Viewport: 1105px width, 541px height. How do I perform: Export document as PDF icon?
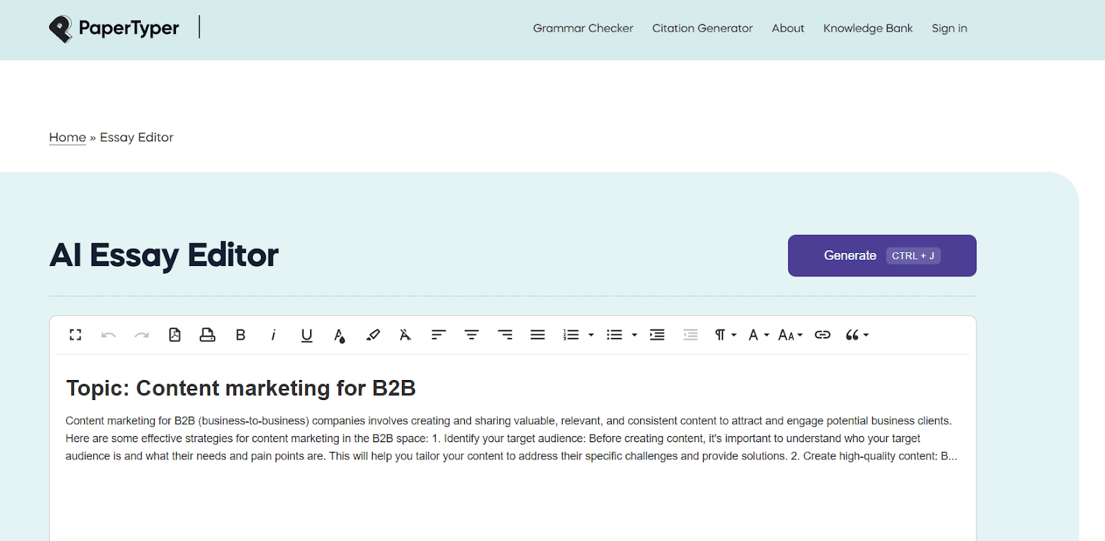click(x=175, y=335)
